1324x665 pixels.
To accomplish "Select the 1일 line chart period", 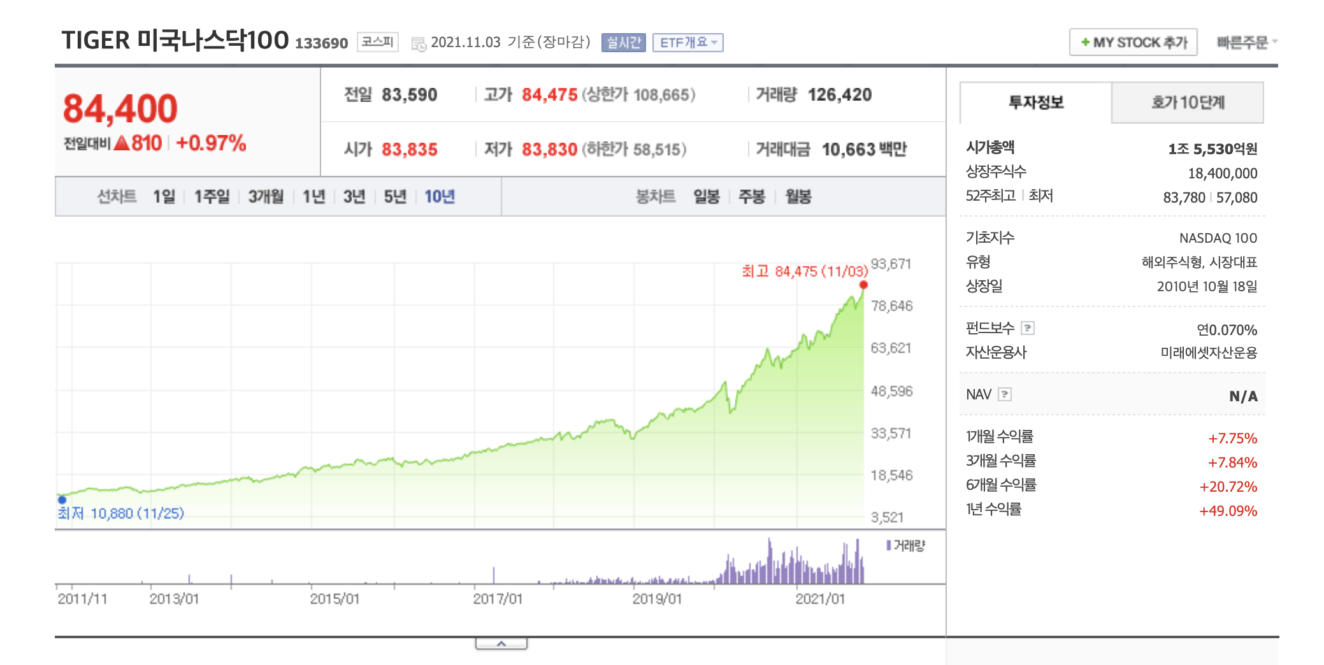I will [164, 197].
